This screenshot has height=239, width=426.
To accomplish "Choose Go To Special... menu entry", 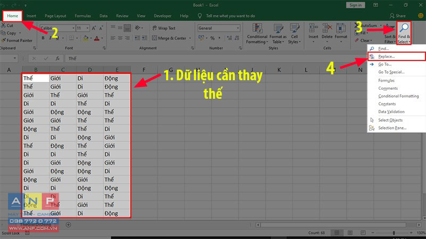I will [396, 72].
